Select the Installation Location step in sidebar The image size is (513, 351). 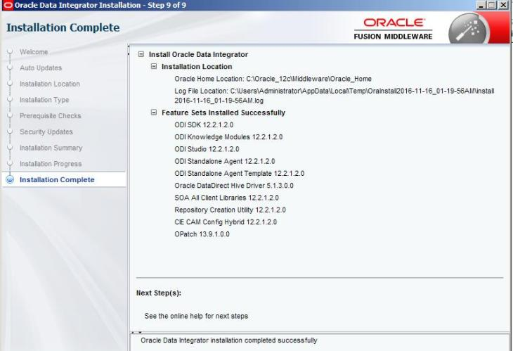click(x=50, y=84)
